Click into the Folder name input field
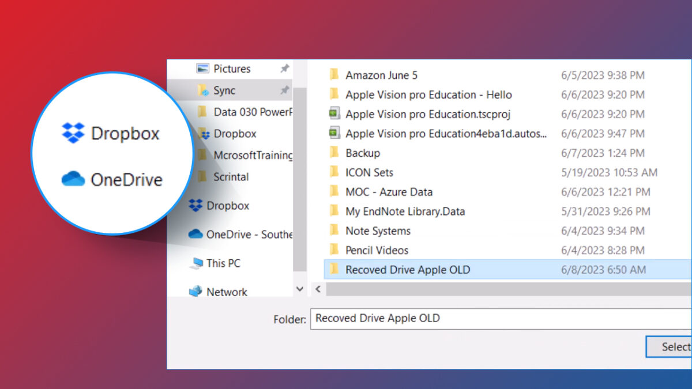692x389 pixels. click(501, 319)
